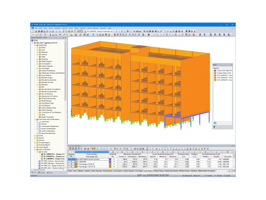The image size is (266, 200).
Task: Switch to the Materials table tab
Action: (81, 171)
